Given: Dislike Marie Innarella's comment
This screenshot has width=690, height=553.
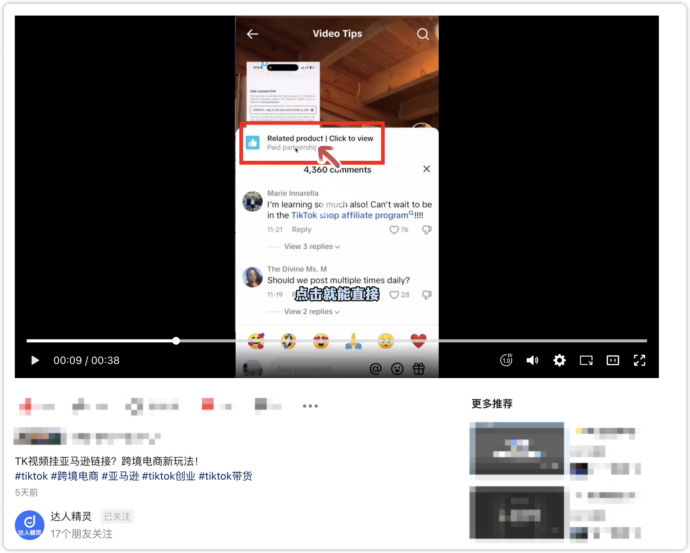Looking at the screenshot, I should pyautogui.click(x=427, y=230).
